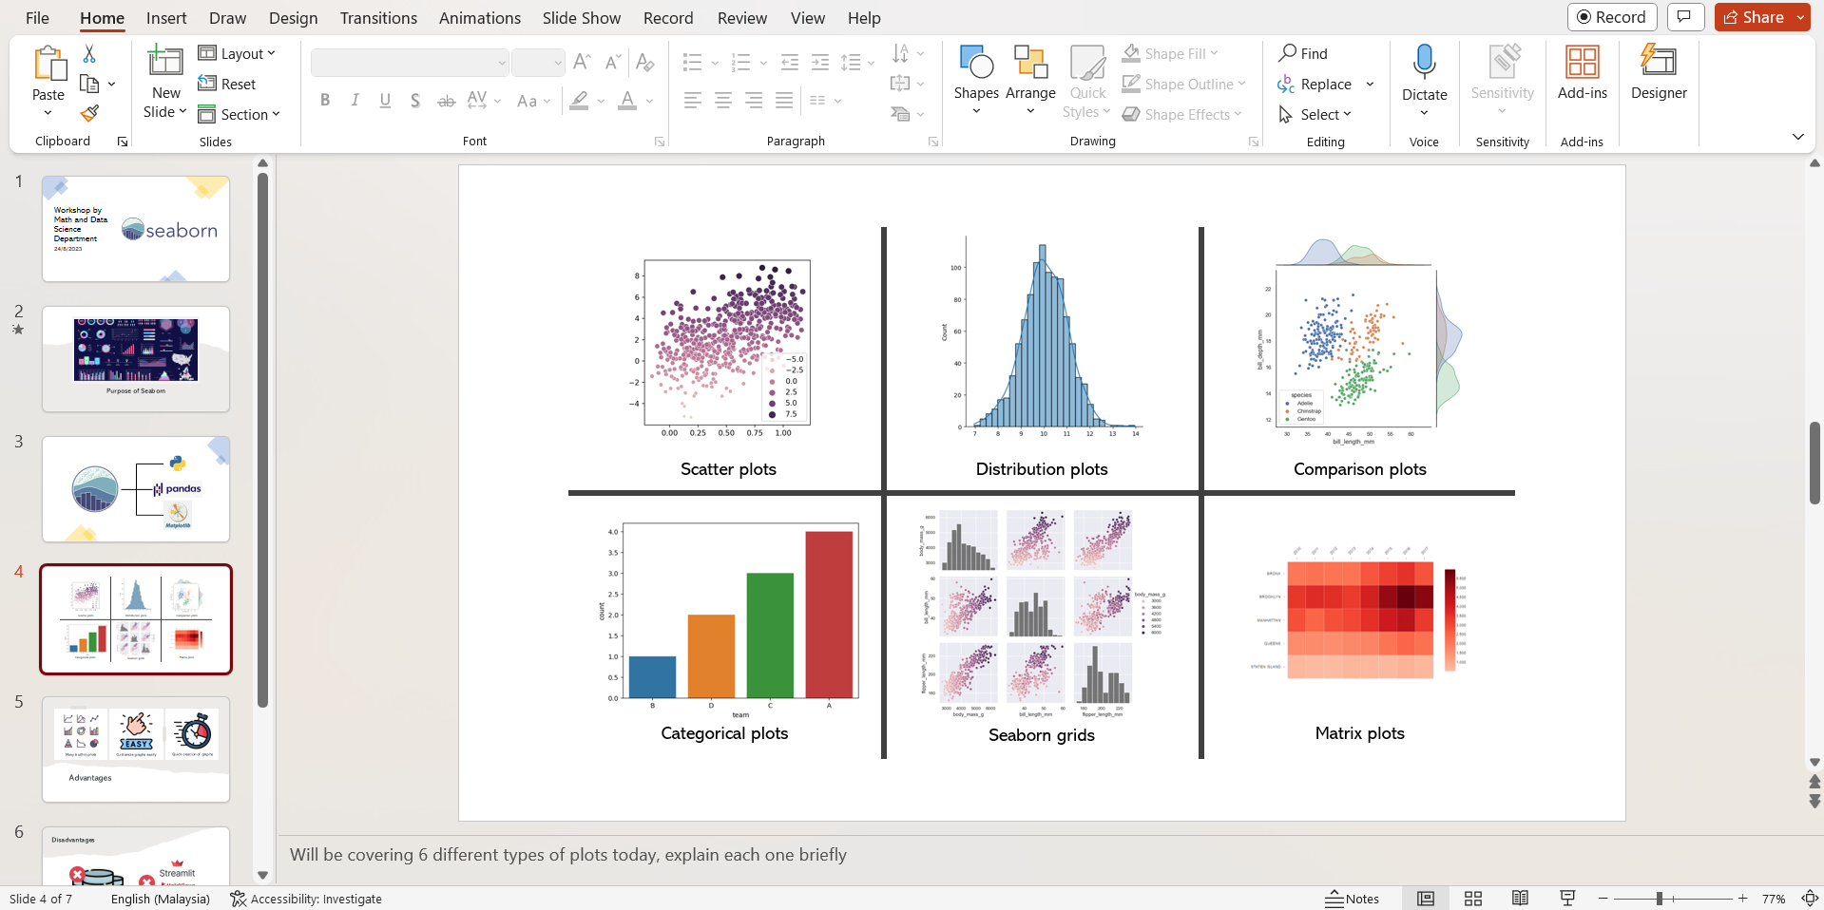Align text left
The width and height of the screenshot is (1824, 910).
[693, 101]
